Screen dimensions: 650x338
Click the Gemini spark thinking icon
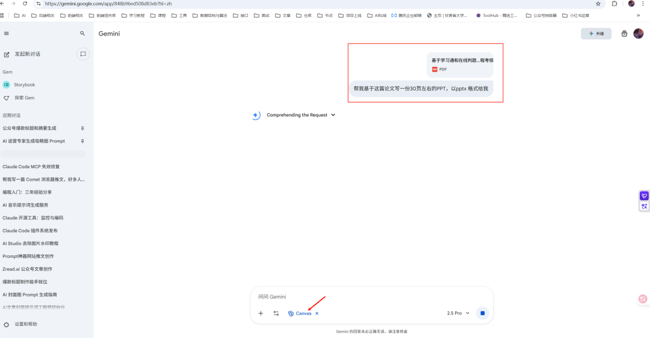(x=256, y=116)
